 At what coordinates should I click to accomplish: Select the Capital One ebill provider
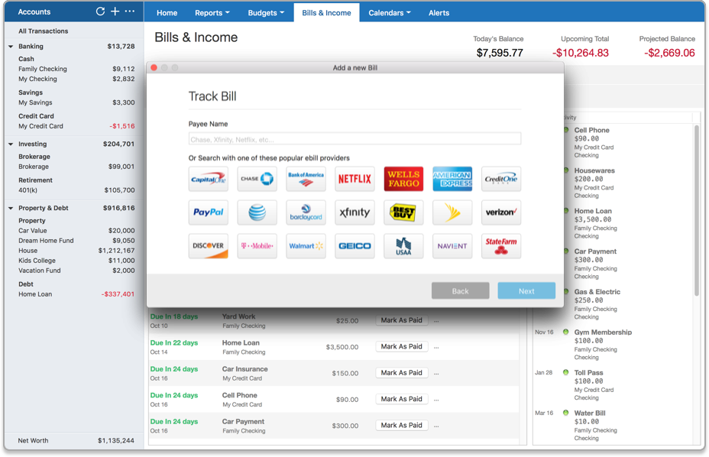[209, 179]
